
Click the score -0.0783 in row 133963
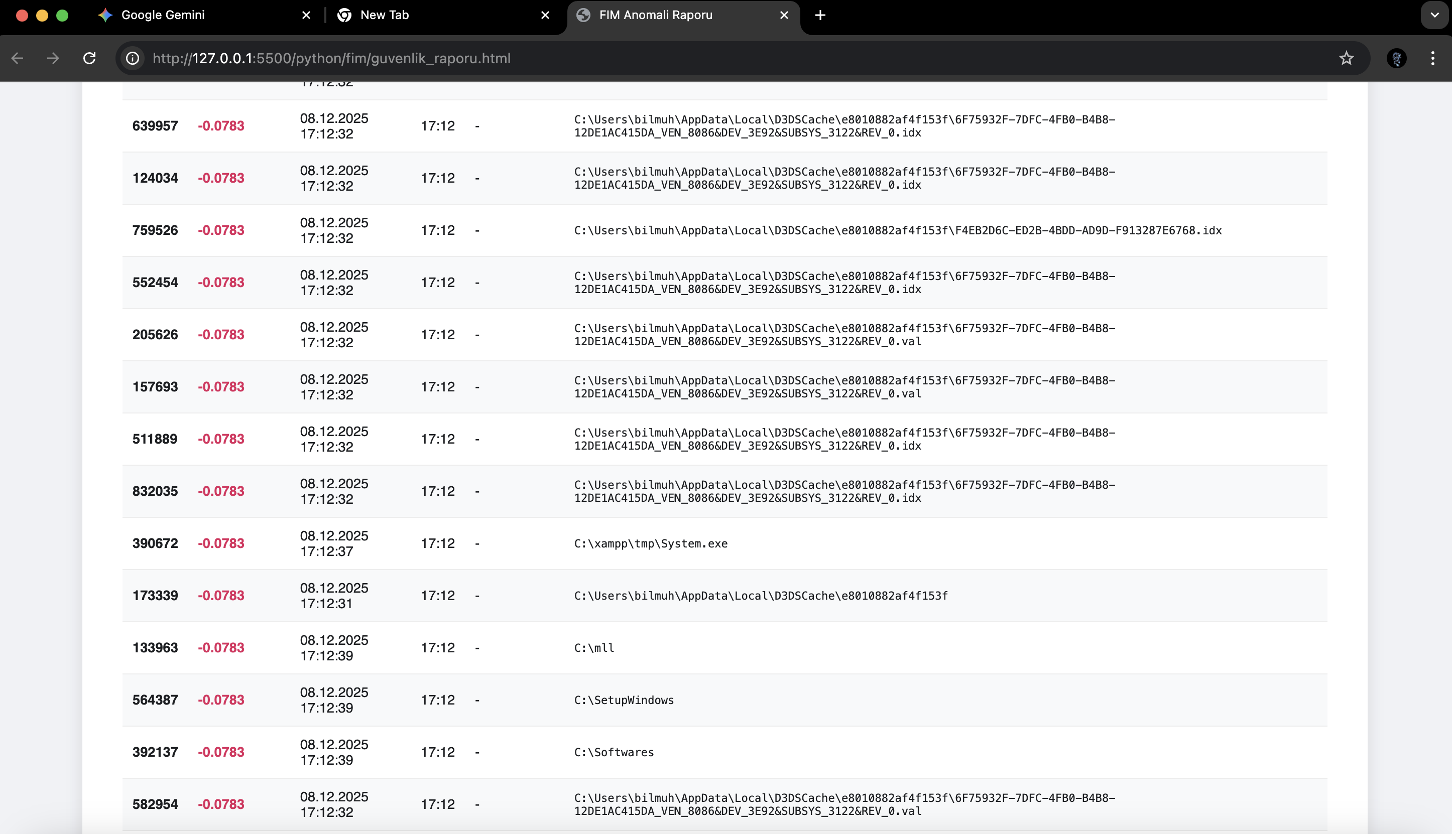(221, 648)
